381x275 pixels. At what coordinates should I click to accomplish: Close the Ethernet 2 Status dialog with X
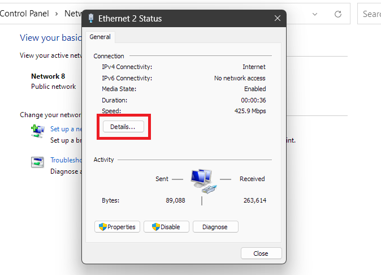pos(278,19)
